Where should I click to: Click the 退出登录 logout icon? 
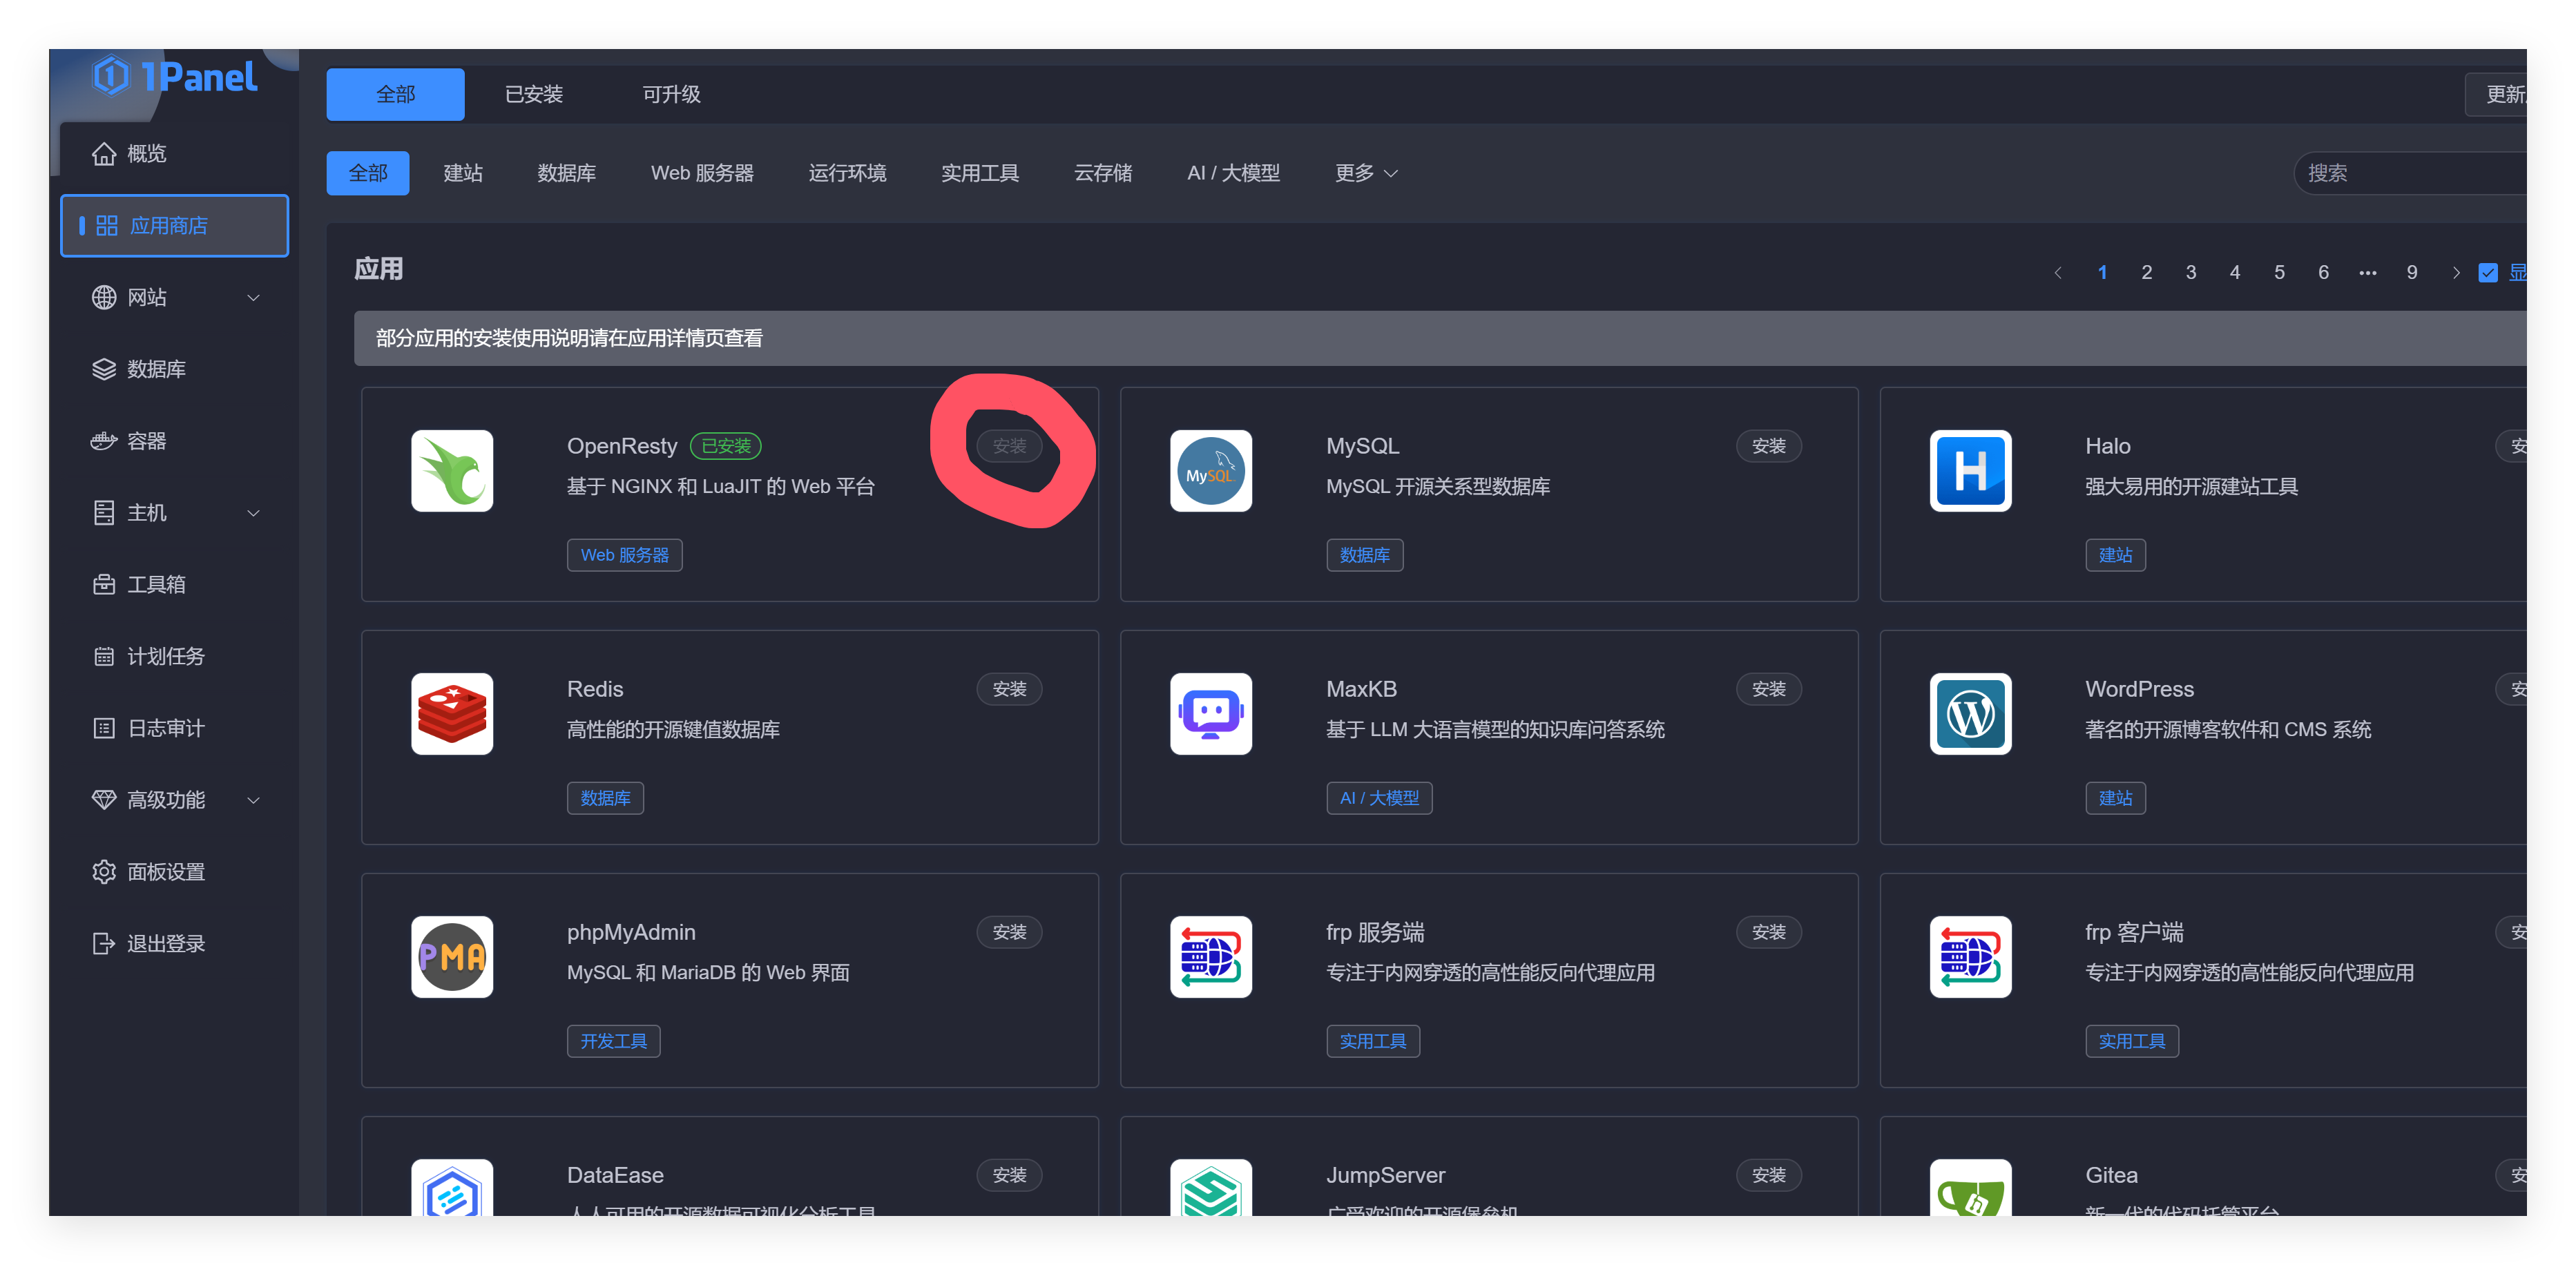[x=104, y=943]
